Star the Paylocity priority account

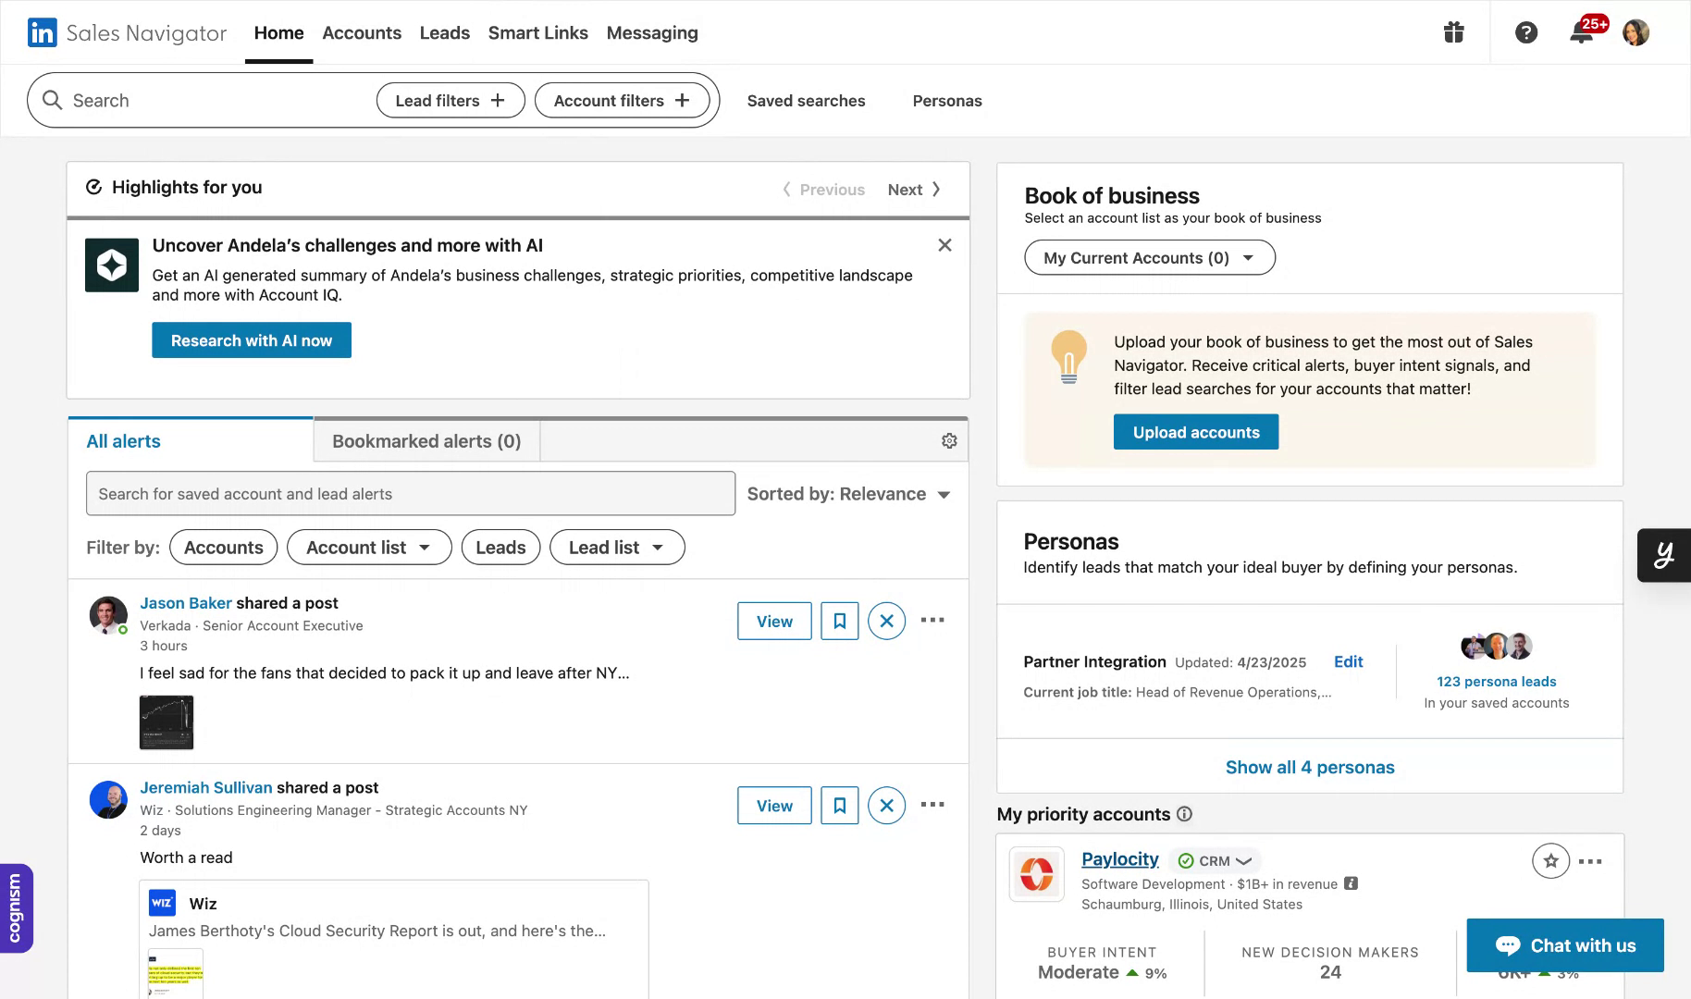1550,861
